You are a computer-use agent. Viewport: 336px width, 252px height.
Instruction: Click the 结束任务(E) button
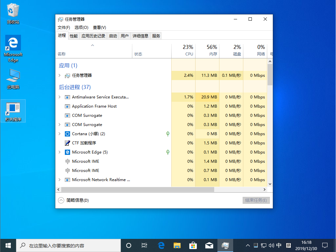[256, 200]
